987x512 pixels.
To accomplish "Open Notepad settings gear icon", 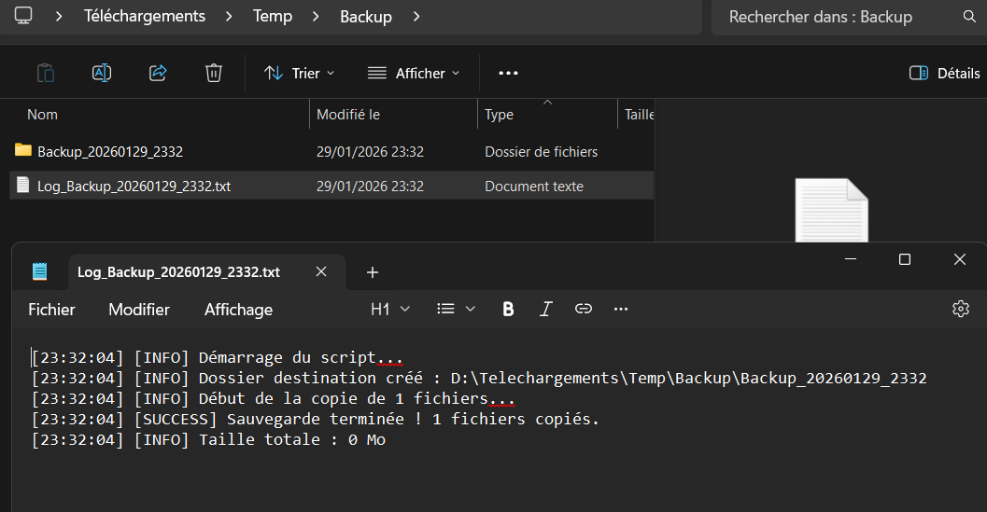I will pos(960,309).
